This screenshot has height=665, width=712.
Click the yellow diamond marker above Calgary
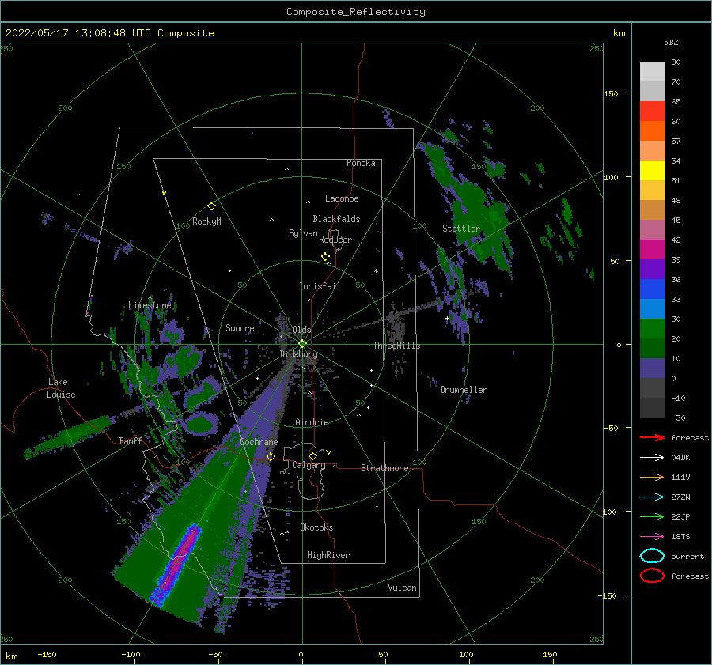[312, 455]
